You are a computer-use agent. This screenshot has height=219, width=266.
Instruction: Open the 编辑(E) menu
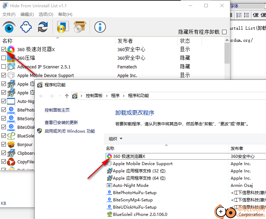[27, 15]
